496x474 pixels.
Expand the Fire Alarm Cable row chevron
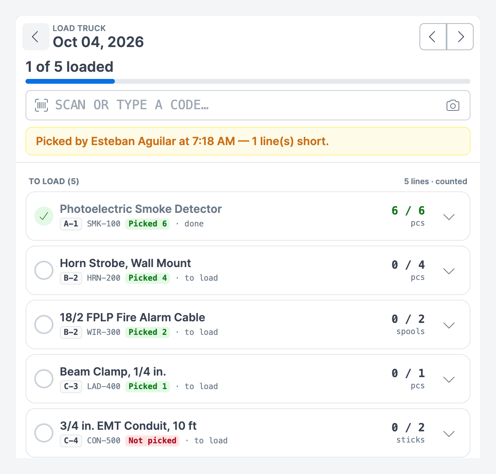[449, 325]
